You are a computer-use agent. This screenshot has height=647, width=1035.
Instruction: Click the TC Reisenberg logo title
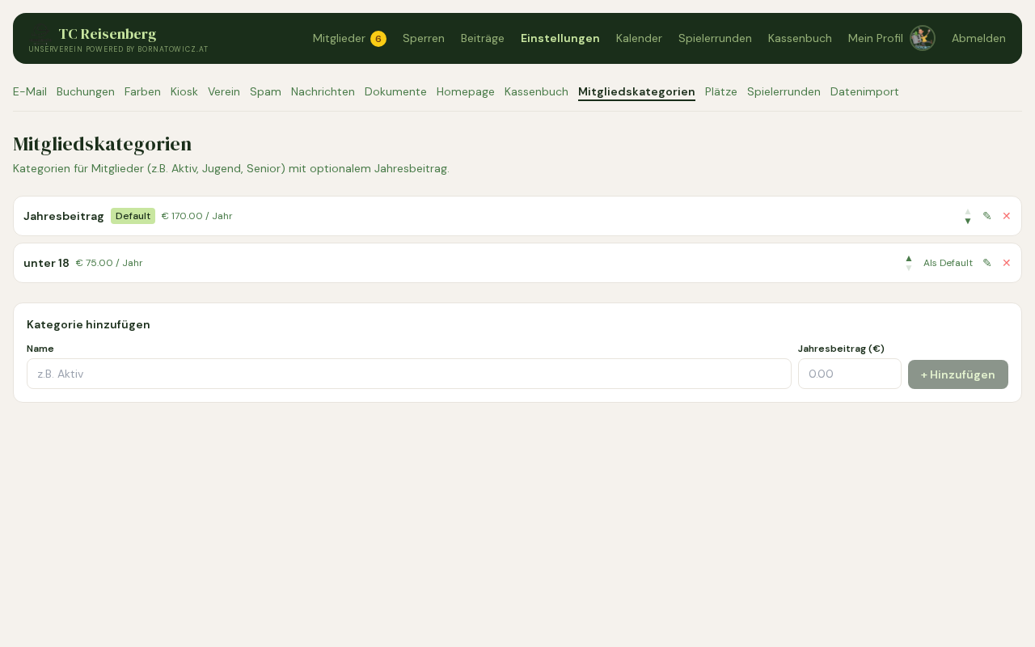(x=108, y=34)
